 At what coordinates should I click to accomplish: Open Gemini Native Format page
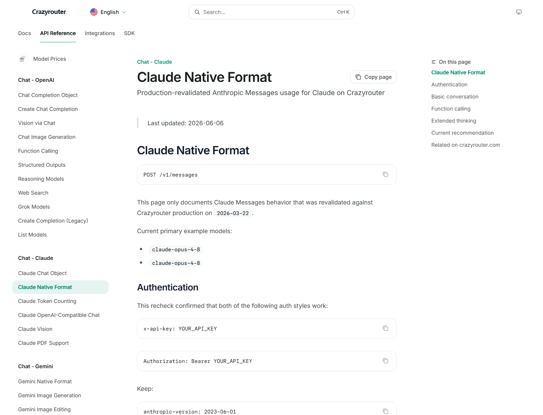coord(45,381)
